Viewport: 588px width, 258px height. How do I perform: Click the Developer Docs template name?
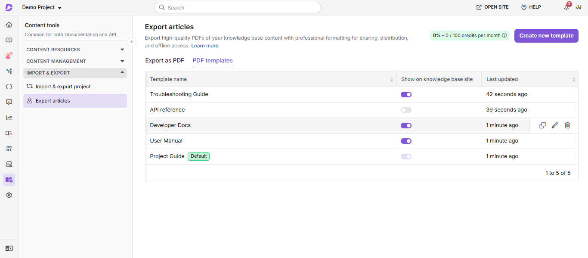[x=170, y=125]
